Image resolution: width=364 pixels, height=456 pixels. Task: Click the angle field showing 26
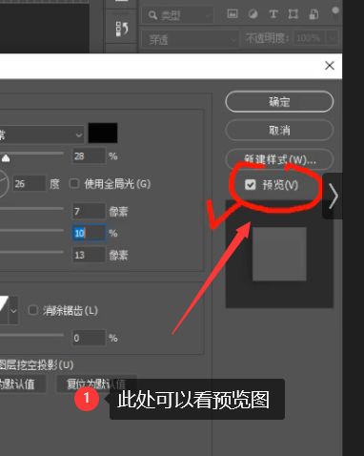pos(30,183)
